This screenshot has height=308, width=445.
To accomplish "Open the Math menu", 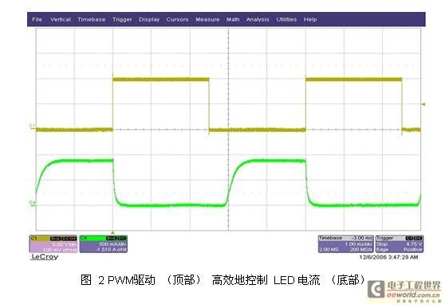I will point(233,19).
